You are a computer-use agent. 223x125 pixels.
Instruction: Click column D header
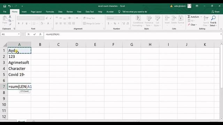77,45
